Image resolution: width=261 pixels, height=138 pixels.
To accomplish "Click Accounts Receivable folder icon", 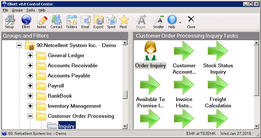I will point(41,66).
